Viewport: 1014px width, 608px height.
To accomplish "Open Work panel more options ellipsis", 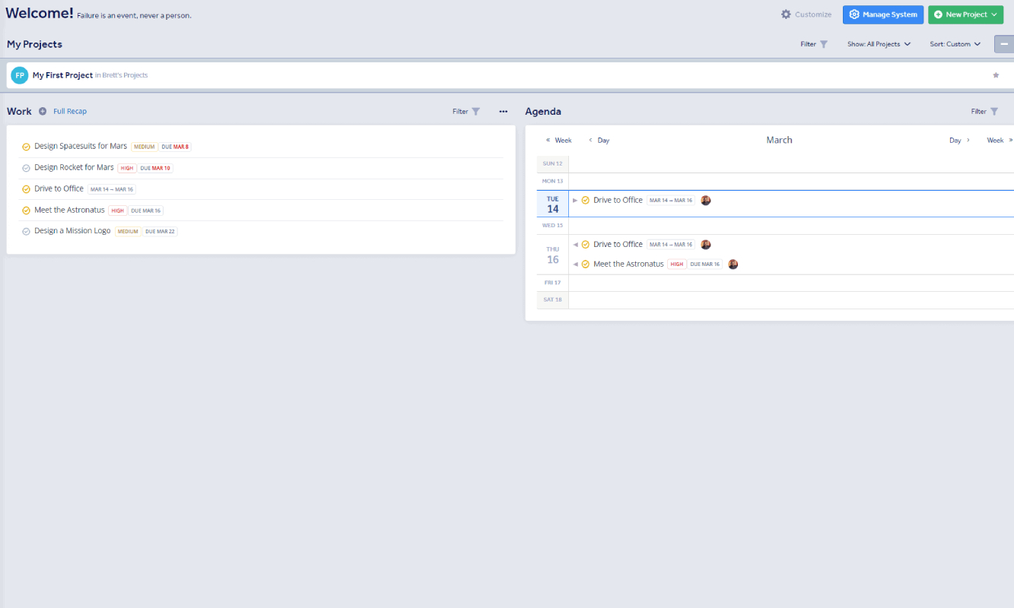I will click(x=503, y=111).
